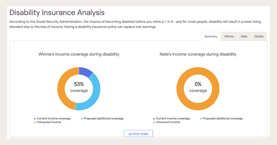
Task: View the Details tab
Action: click(x=259, y=36)
